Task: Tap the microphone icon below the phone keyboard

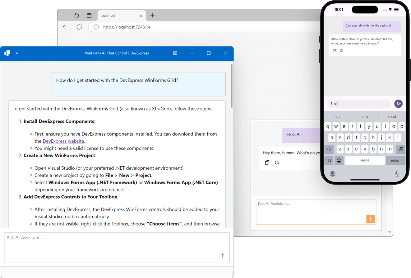Action: (x=397, y=173)
